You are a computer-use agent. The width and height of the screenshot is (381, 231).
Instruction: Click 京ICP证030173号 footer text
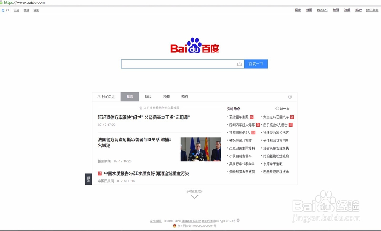pyautogui.click(x=224, y=221)
